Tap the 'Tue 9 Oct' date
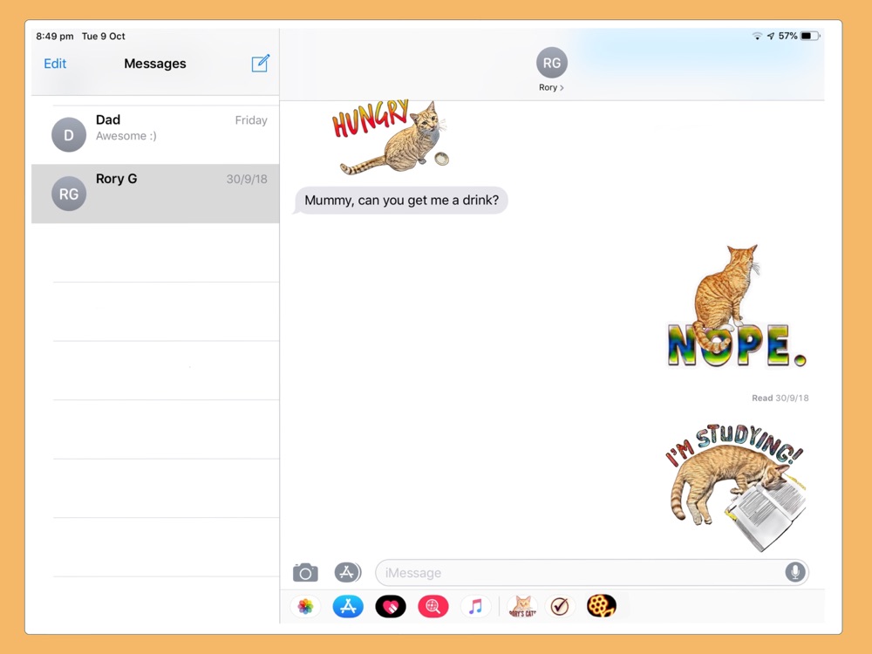Image resolution: width=872 pixels, height=654 pixels. point(104,36)
